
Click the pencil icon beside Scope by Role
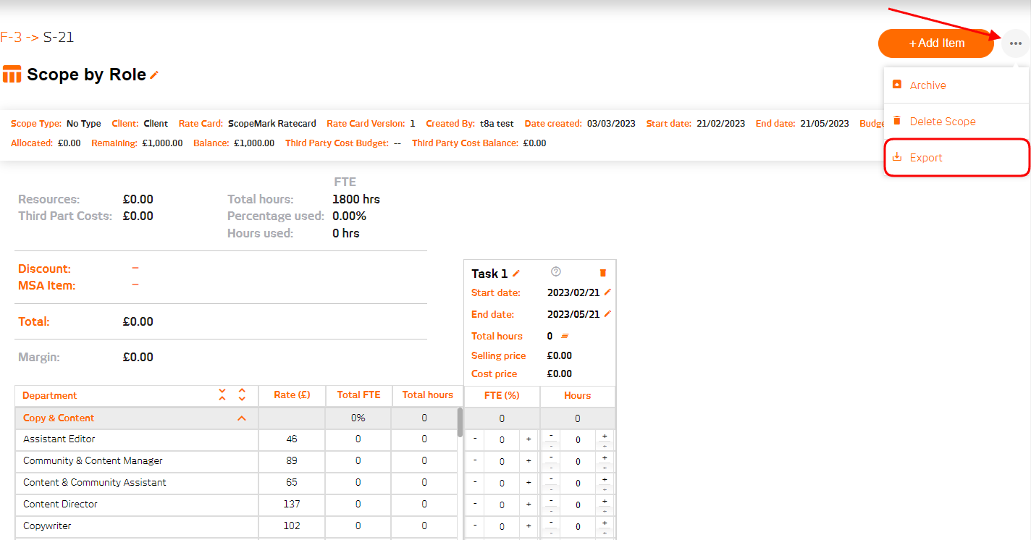pos(154,75)
